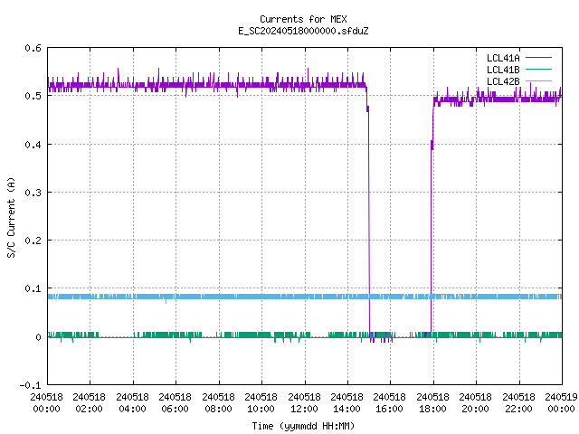Image resolution: width=579 pixels, height=434 pixels.
Task: Click the y-axis tick value 0.6
Action: (x=33, y=48)
